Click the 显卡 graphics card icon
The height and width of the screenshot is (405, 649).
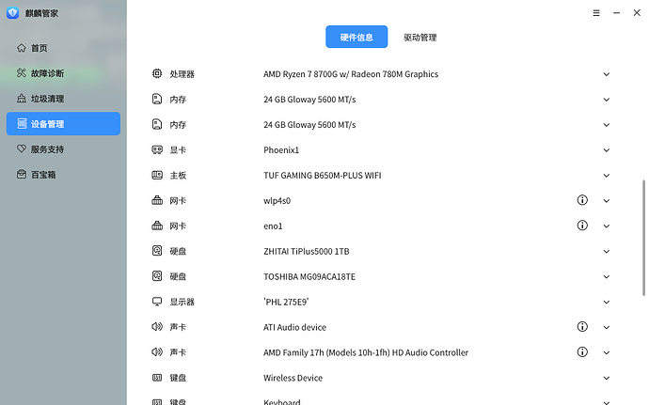[157, 149]
